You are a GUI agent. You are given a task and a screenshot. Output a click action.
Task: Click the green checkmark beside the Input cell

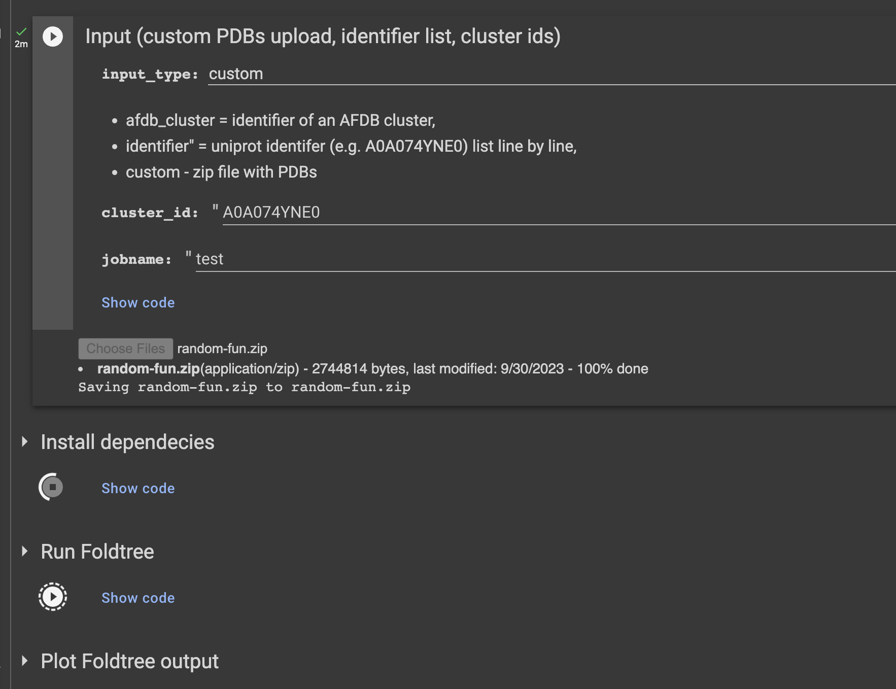21,31
